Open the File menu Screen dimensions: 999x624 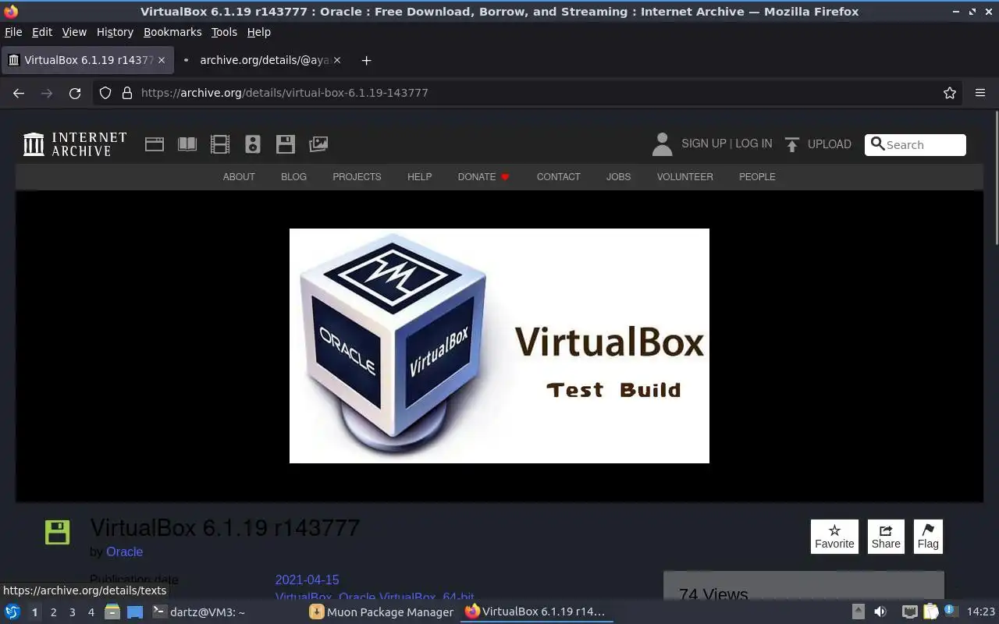tap(13, 32)
